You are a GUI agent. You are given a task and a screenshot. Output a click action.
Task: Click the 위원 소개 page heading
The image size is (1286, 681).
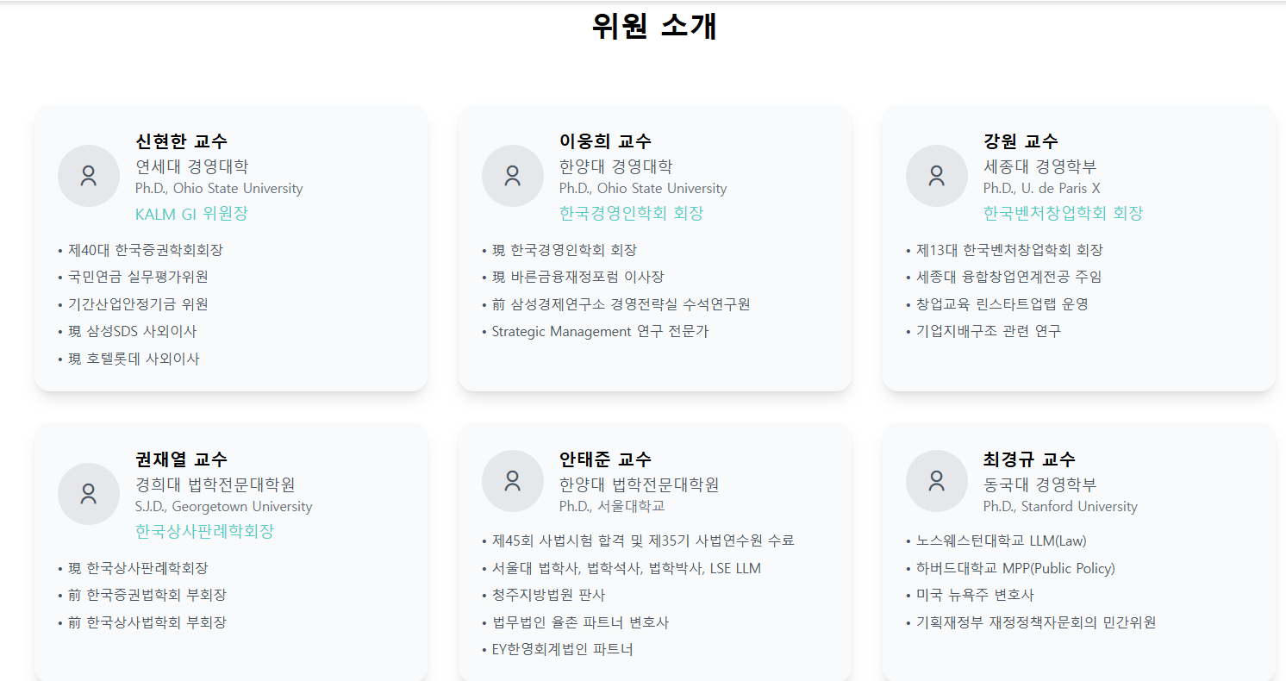tap(655, 26)
